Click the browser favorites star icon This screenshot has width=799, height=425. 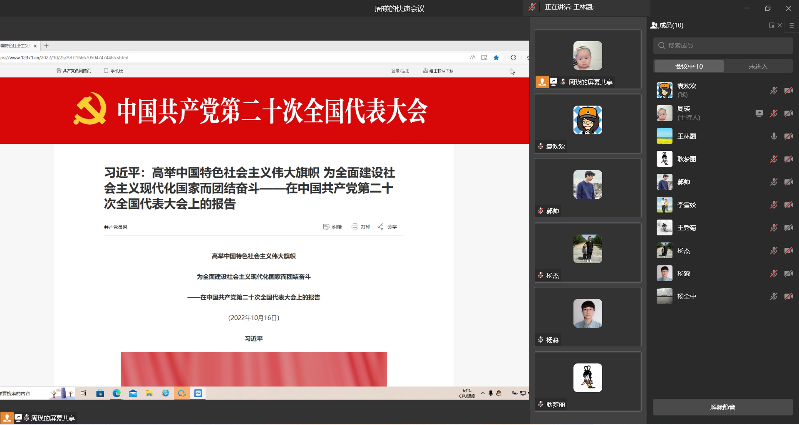pyautogui.click(x=496, y=58)
